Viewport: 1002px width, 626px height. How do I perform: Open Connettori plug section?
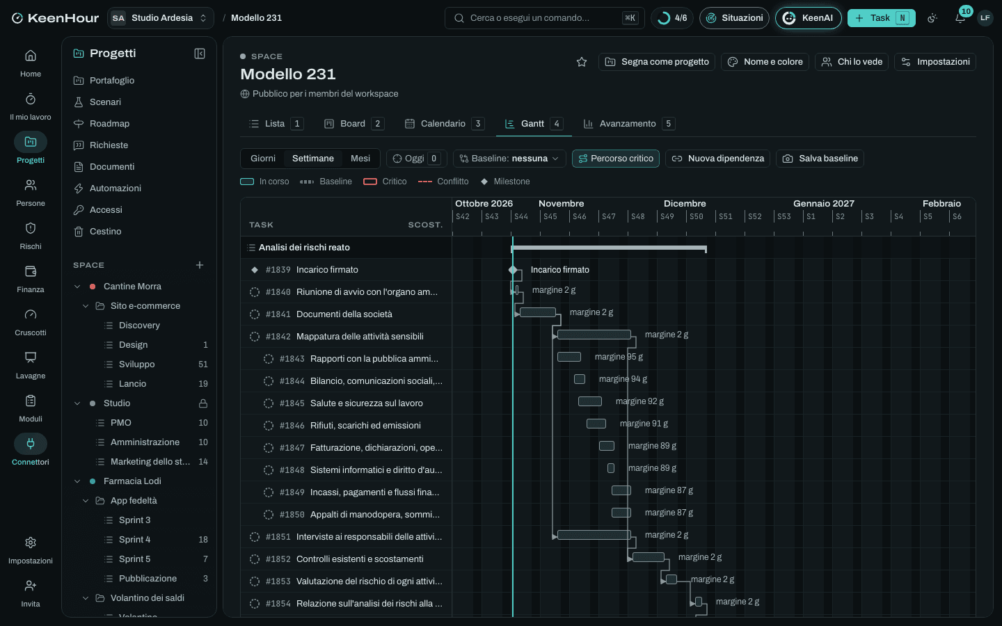point(31,451)
